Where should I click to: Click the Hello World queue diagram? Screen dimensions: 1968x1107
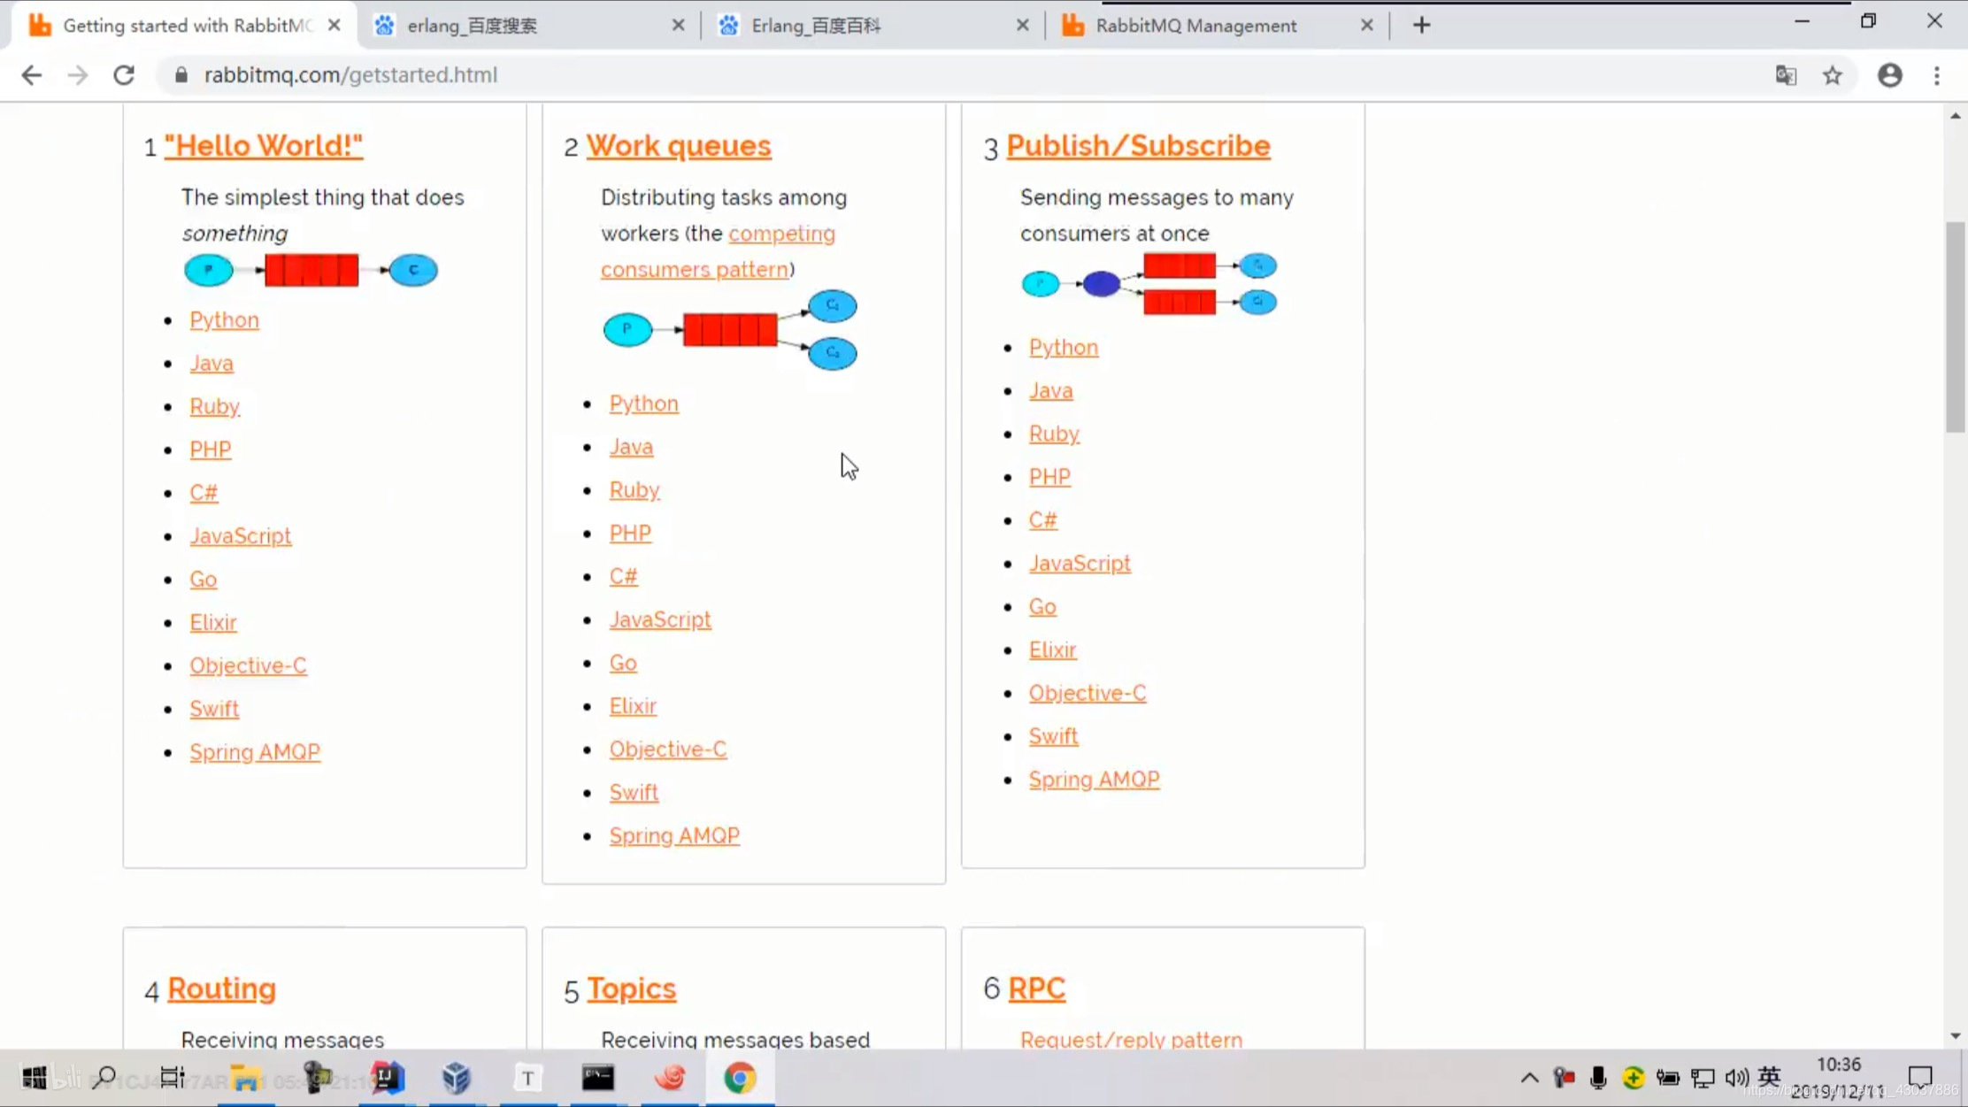pos(311,270)
